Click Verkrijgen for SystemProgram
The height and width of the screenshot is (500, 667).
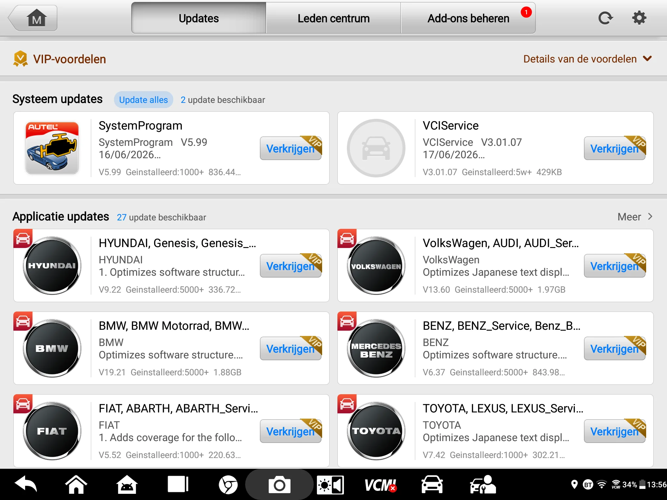pos(291,148)
